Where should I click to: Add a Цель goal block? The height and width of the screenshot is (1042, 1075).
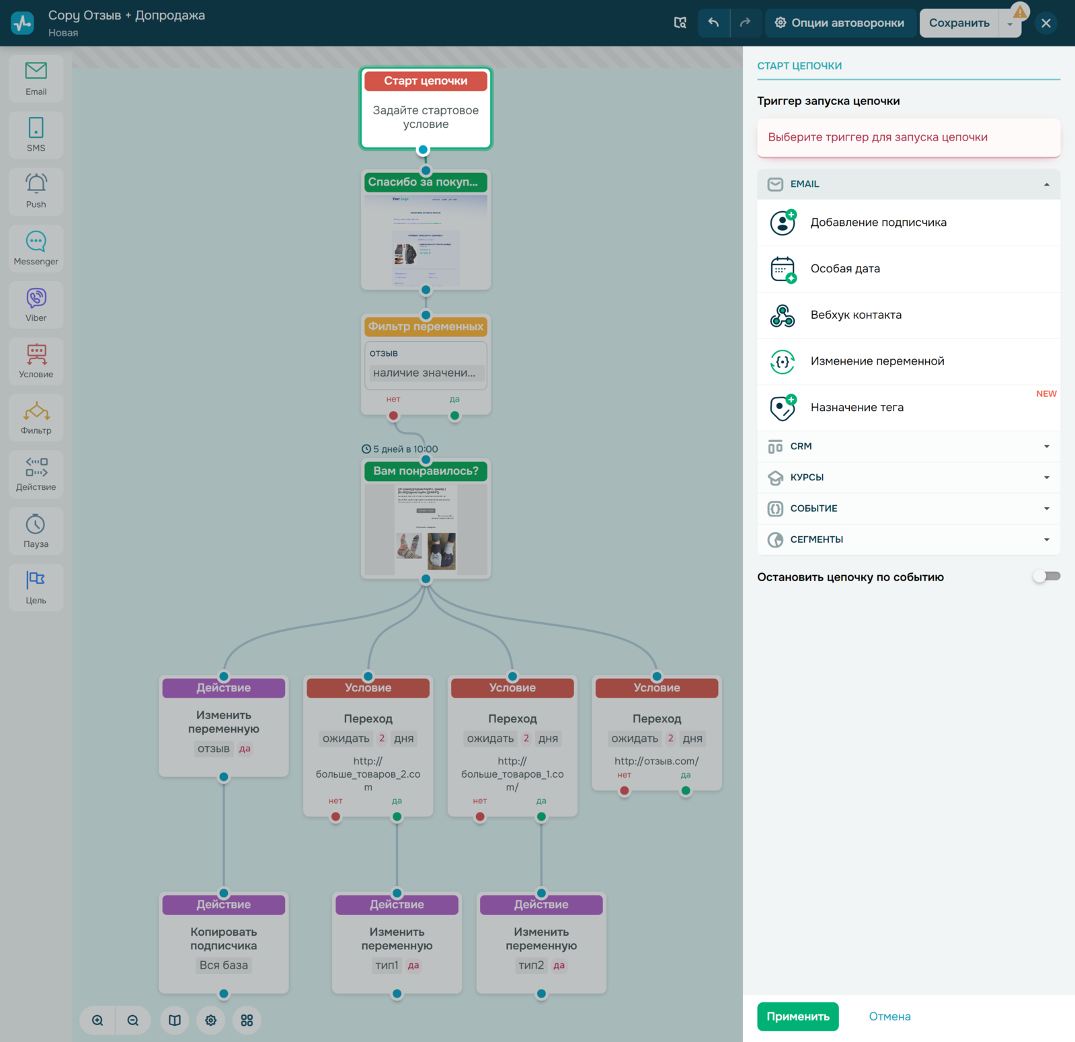coord(36,587)
